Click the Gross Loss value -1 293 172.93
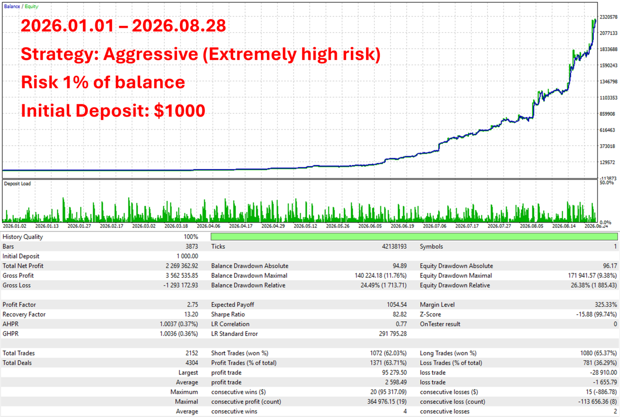This screenshot has height=417, width=620. click(181, 286)
